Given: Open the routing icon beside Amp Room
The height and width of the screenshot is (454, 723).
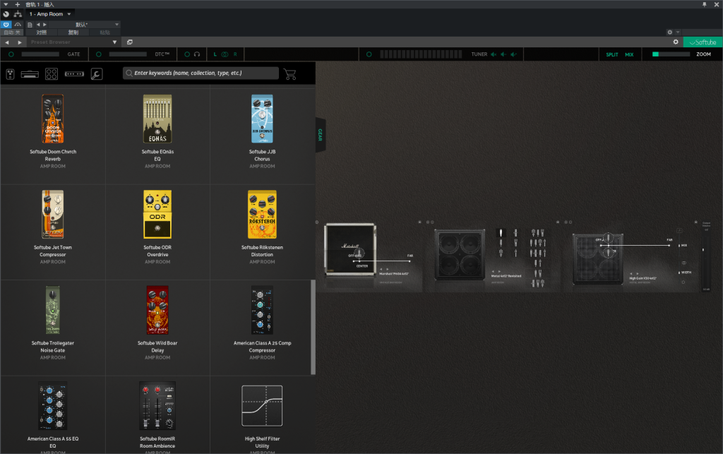Looking at the screenshot, I should [x=18, y=14].
